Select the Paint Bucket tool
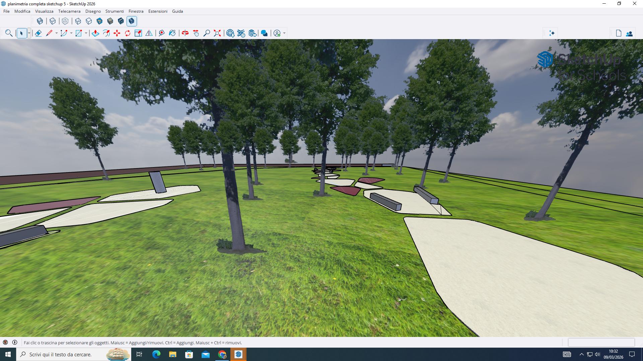 (x=172, y=33)
